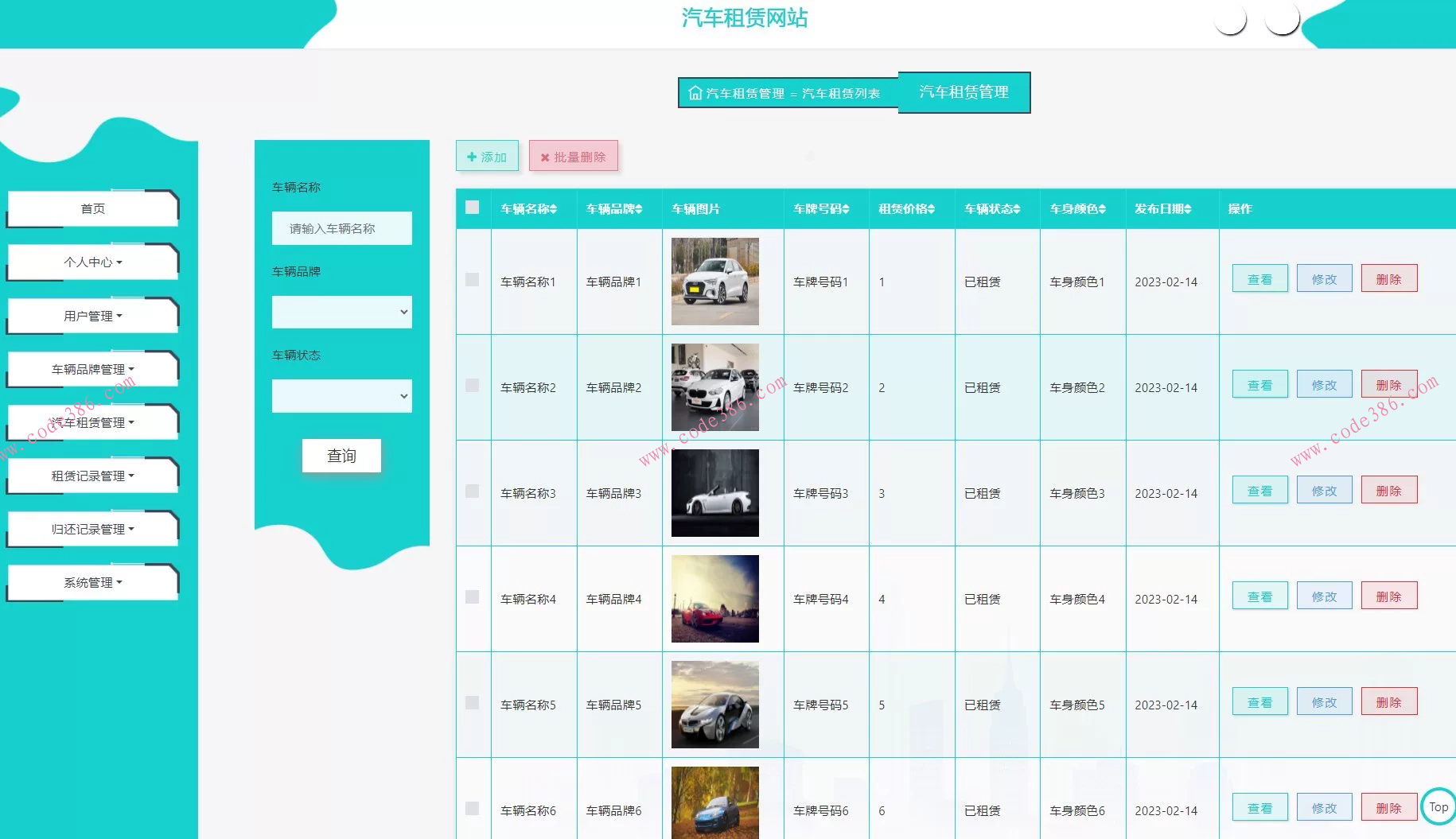Open the 车辆状态 filter dropdown

click(x=341, y=396)
